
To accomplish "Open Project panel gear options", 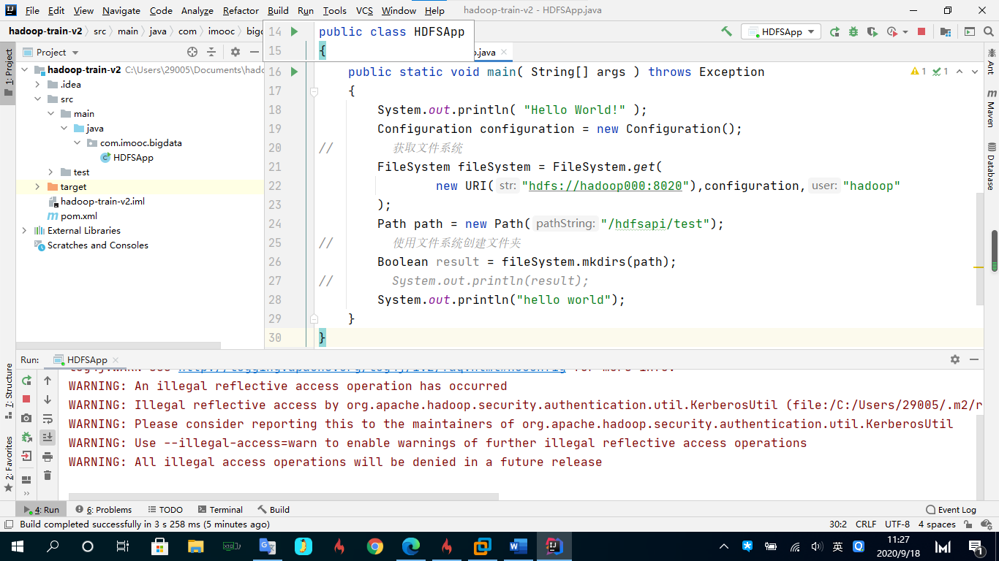I will [x=235, y=52].
